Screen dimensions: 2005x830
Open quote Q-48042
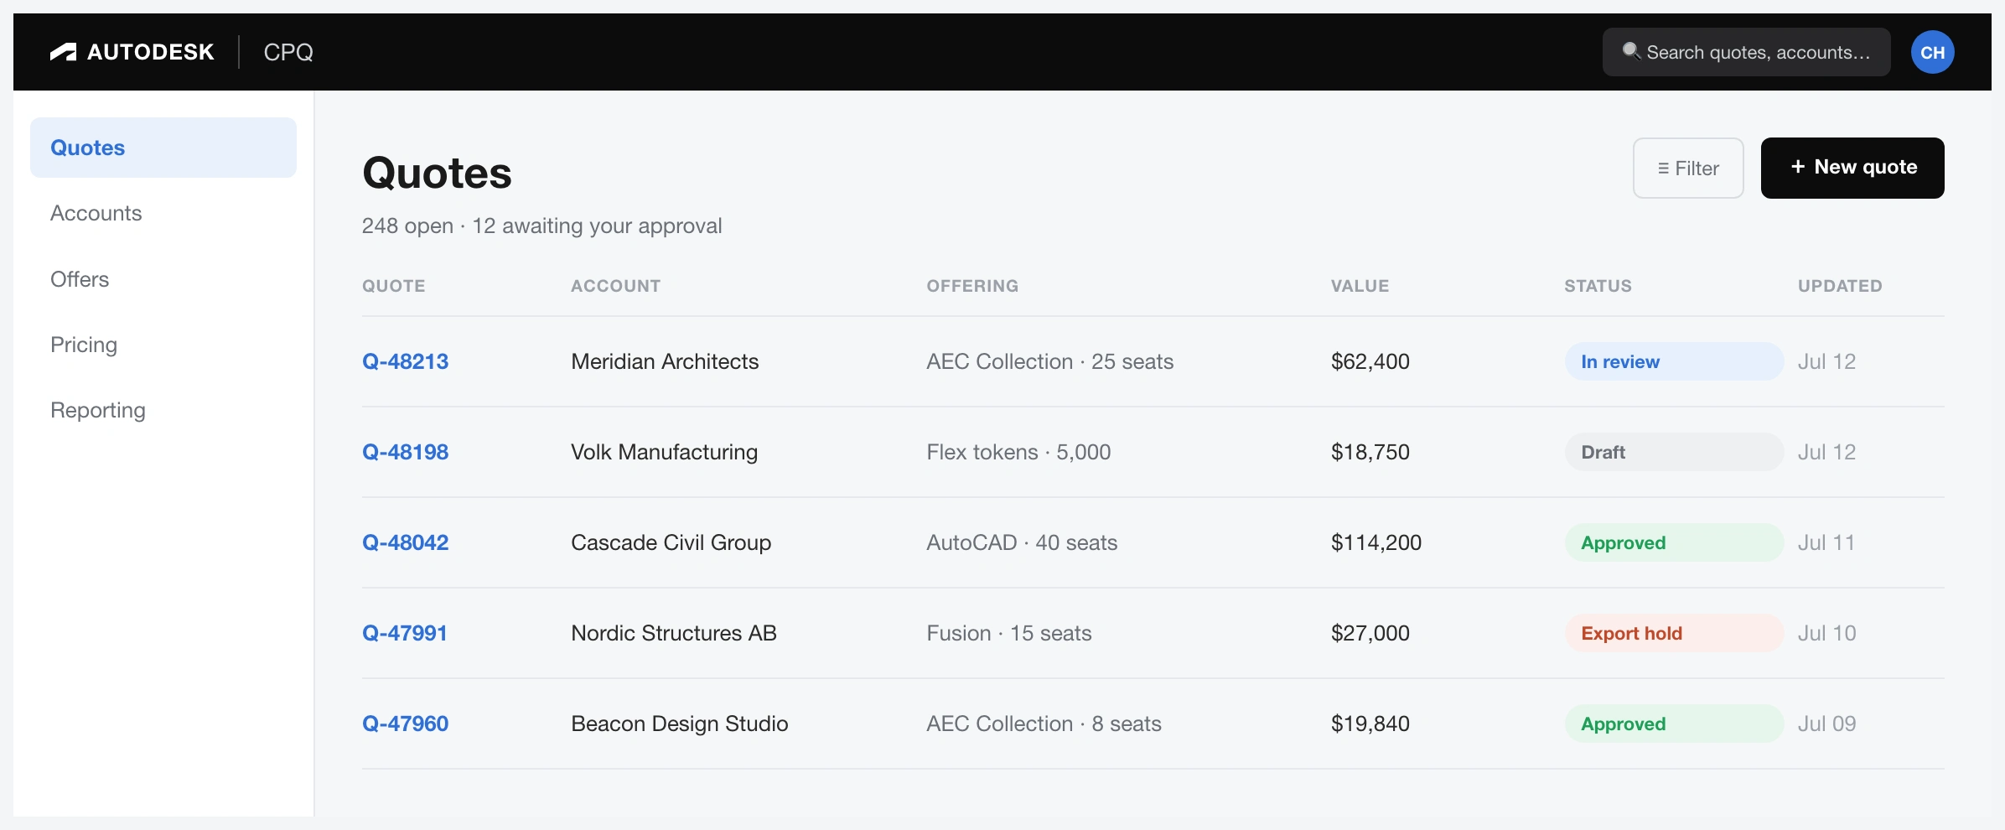click(x=405, y=542)
